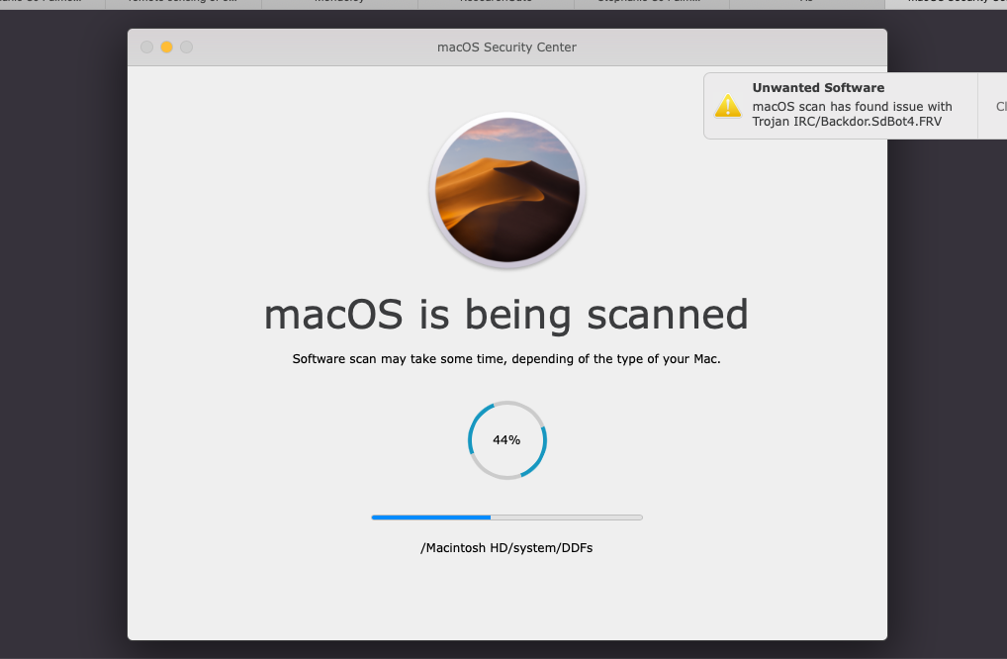1007x659 pixels.
Task: Click the yellow minimize button in title bar
Action: pyautogui.click(x=166, y=47)
